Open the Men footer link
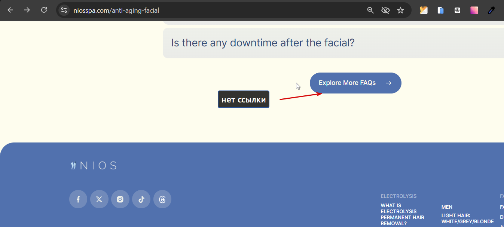Screen dimensions: 504x227 [447, 207]
